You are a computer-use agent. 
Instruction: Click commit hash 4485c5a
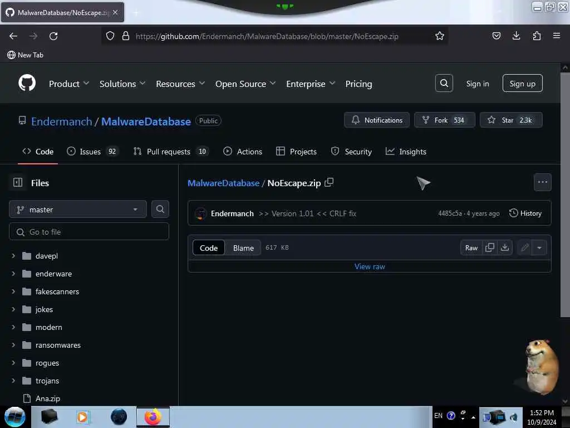point(450,213)
